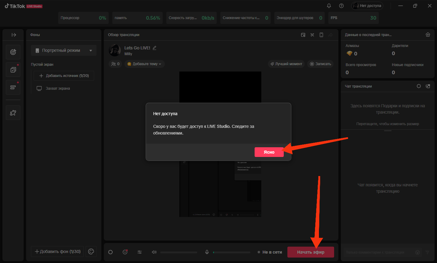Image resolution: width=437 pixels, height=263 pixels.
Task: Open the checklist tasks icon in the sidebar
Action: [13, 70]
